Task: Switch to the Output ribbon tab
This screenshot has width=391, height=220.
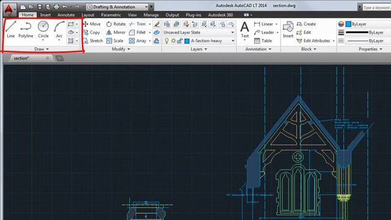Action: pos(172,15)
